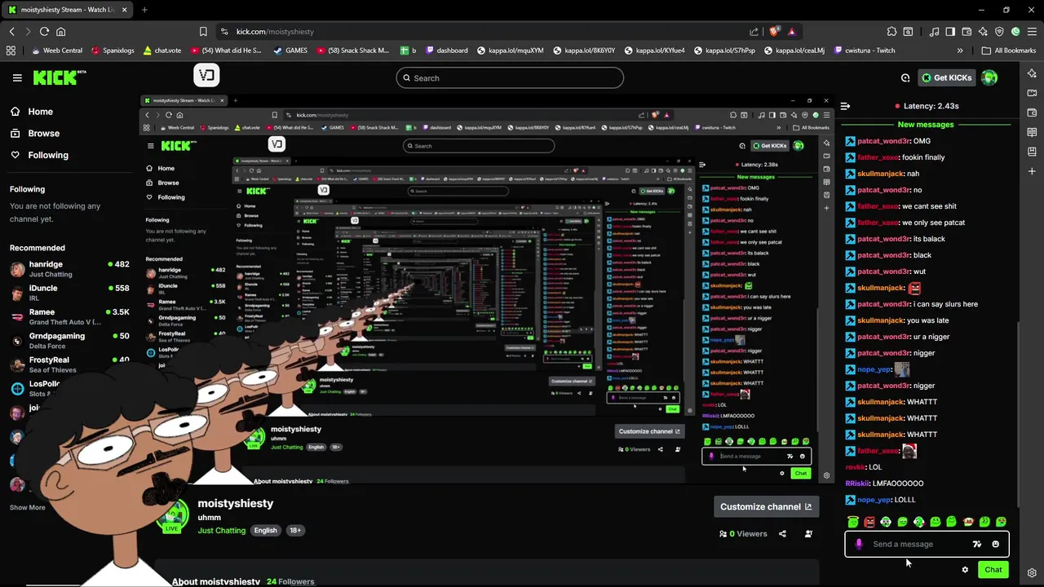The image size is (1044, 587).
Task: Open the Kick hamburger sidebar menu
Action: pos(17,77)
